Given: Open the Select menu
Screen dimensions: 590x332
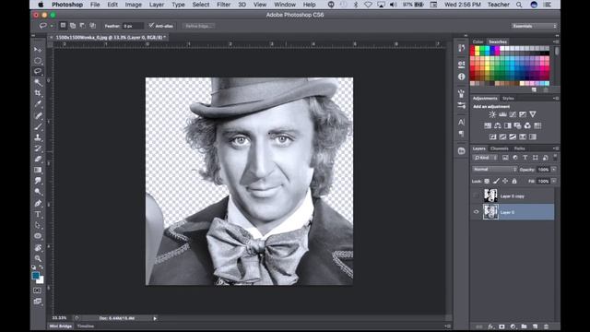Looking at the screenshot, I should [x=201, y=5].
